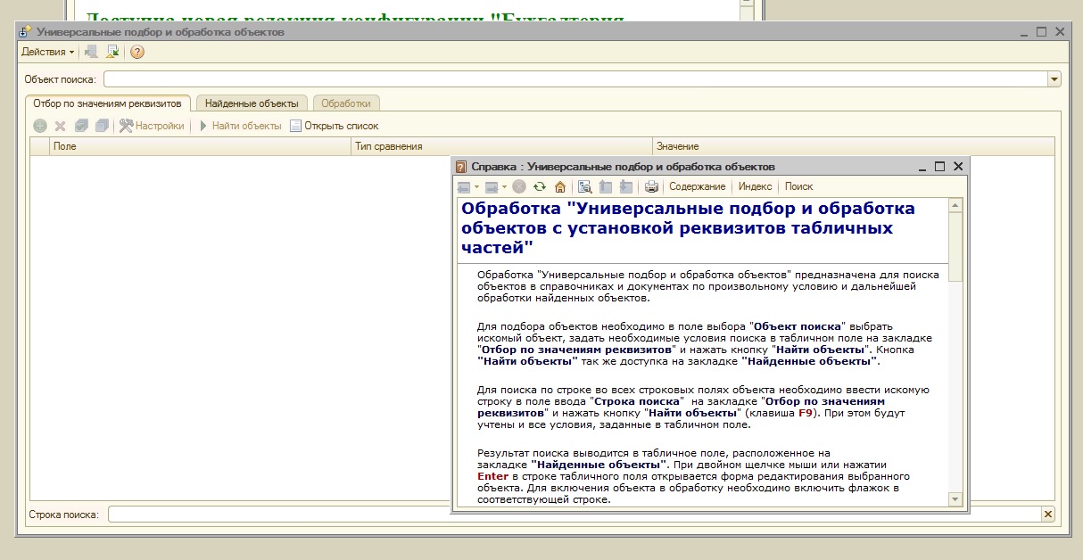1083x560 pixels.
Task: Click the add row green plus icon
Action: click(40, 127)
